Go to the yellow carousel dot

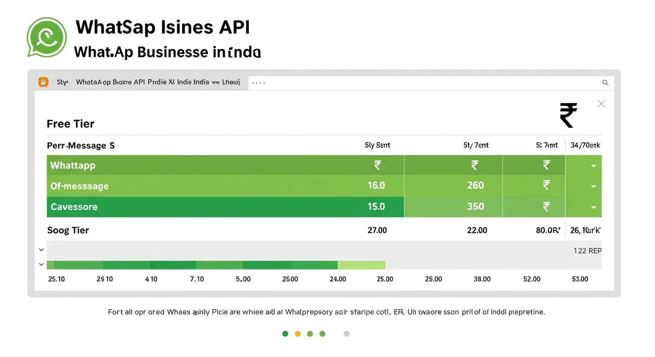(298, 334)
